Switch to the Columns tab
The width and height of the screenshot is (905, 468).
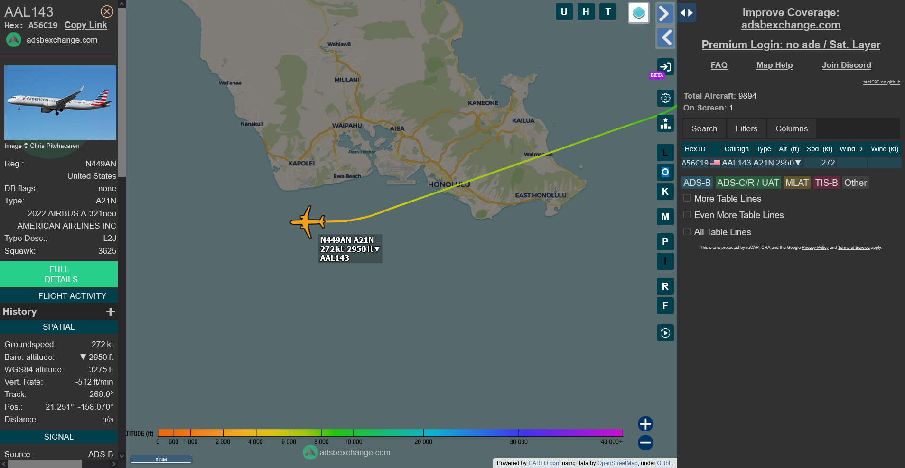[792, 128]
